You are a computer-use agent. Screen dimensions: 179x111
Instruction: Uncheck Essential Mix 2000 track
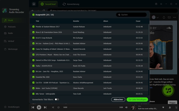click(33, 77)
